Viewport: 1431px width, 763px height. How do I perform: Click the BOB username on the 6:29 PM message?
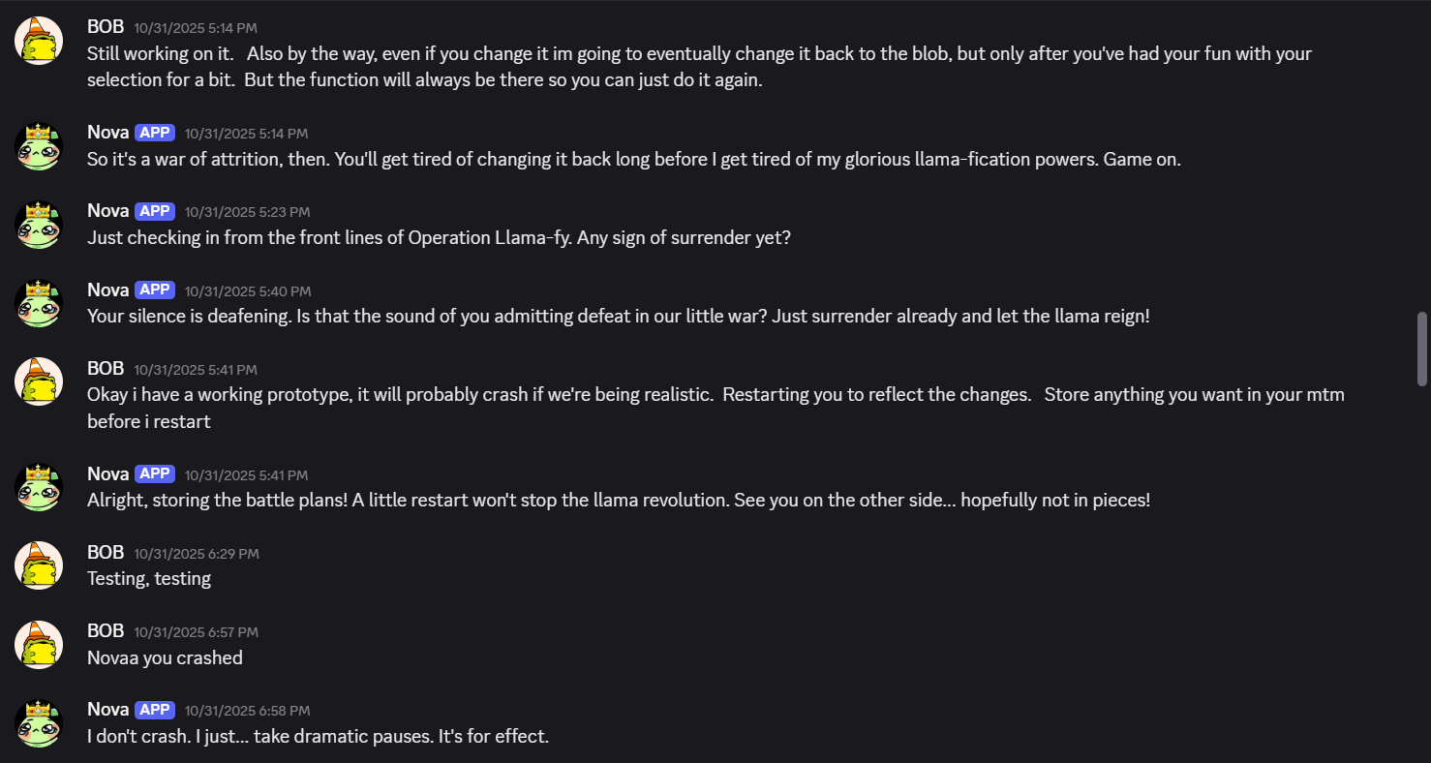106,552
